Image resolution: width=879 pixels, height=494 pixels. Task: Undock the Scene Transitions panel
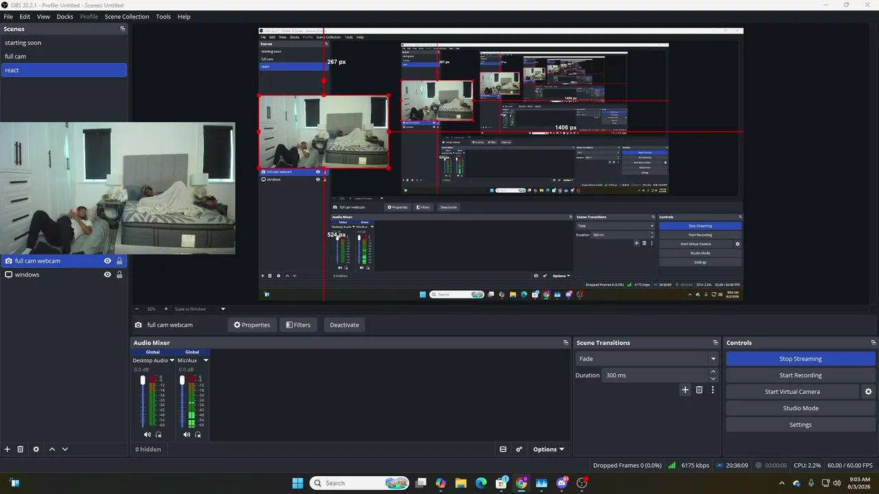(x=715, y=342)
